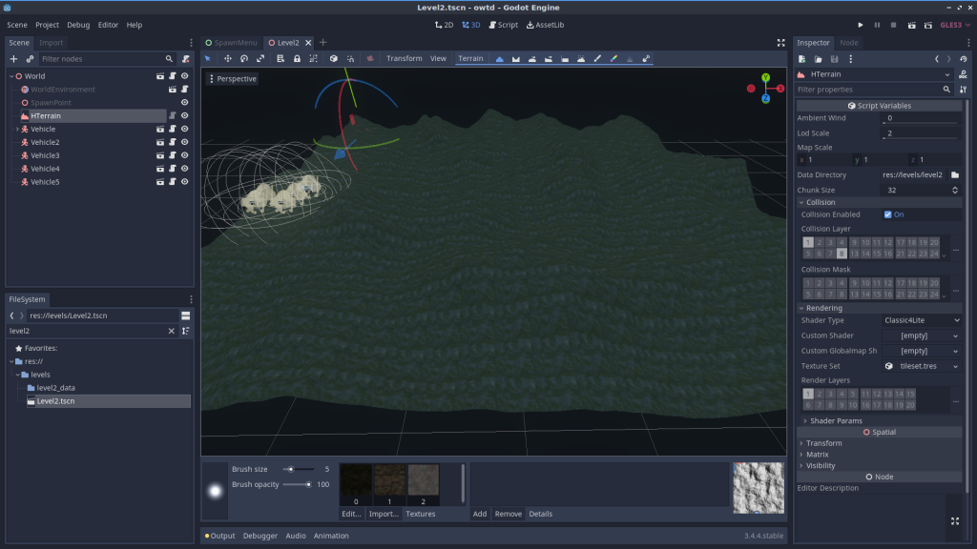The width and height of the screenshot is (977, 549).
Task: Open Custom Shader empty dropdown
Action: click(x=922, y=335)
